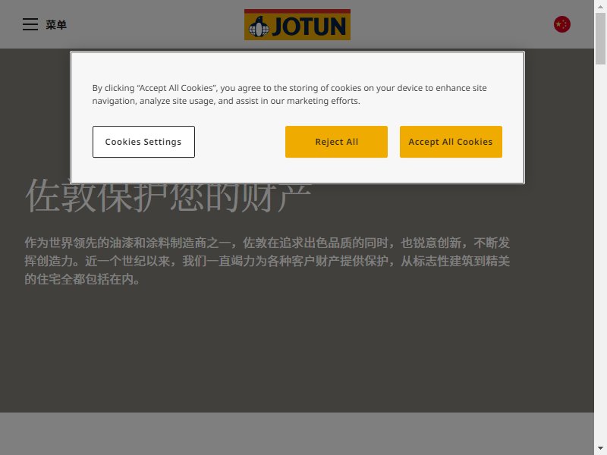
Task: Open the China flag region selector
Action: click(x=561, y=24)
